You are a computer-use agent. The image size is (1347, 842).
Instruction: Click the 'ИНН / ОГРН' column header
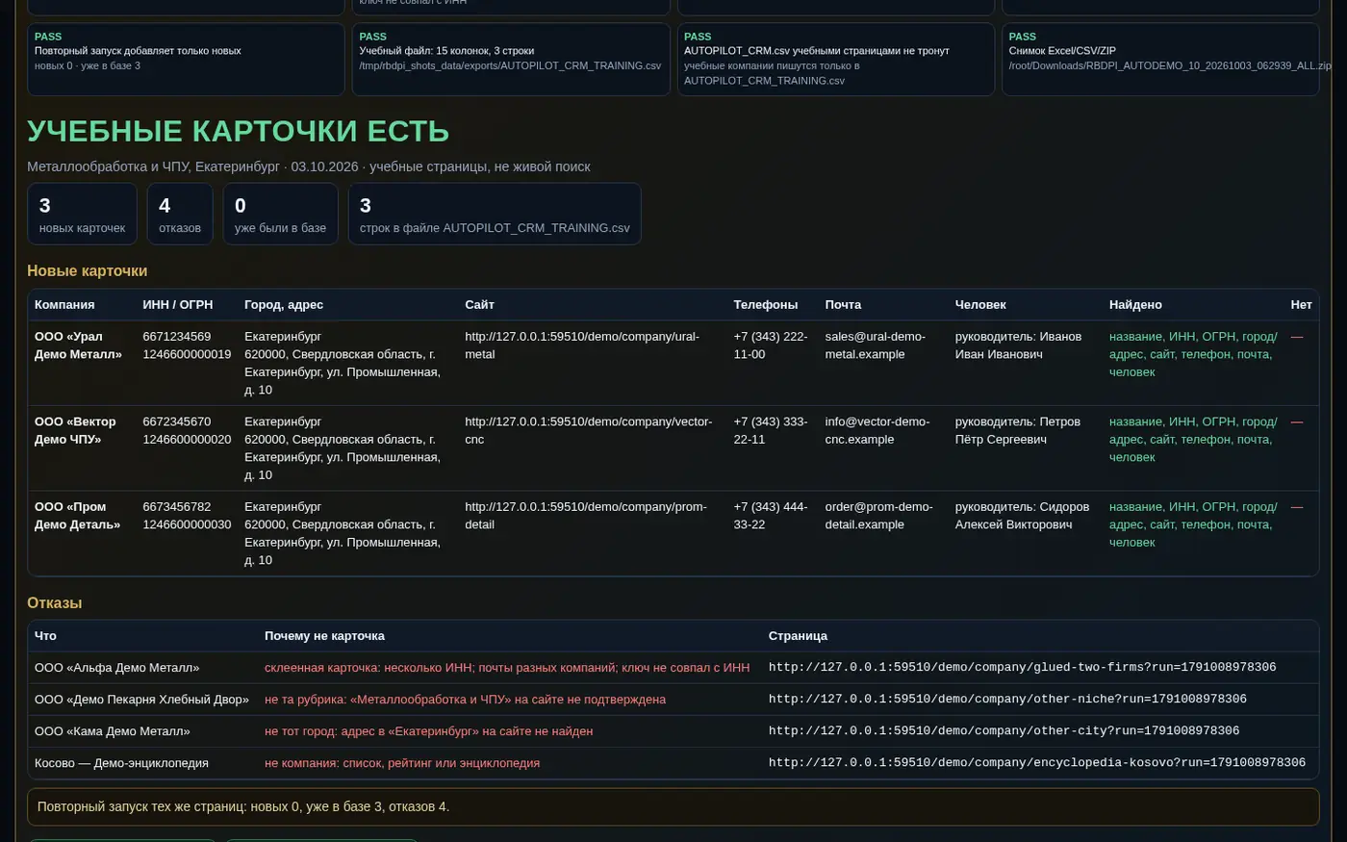click(x=178, y=305)
